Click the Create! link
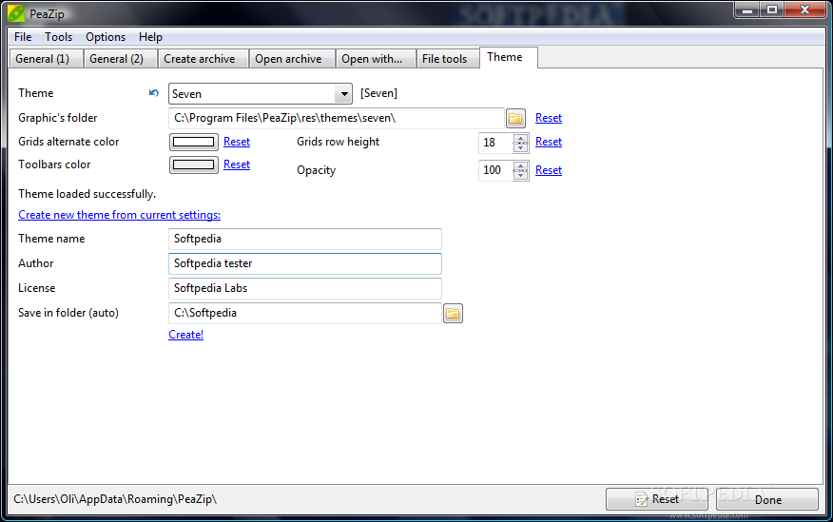The image size is (833, 522). pos(186,335)
